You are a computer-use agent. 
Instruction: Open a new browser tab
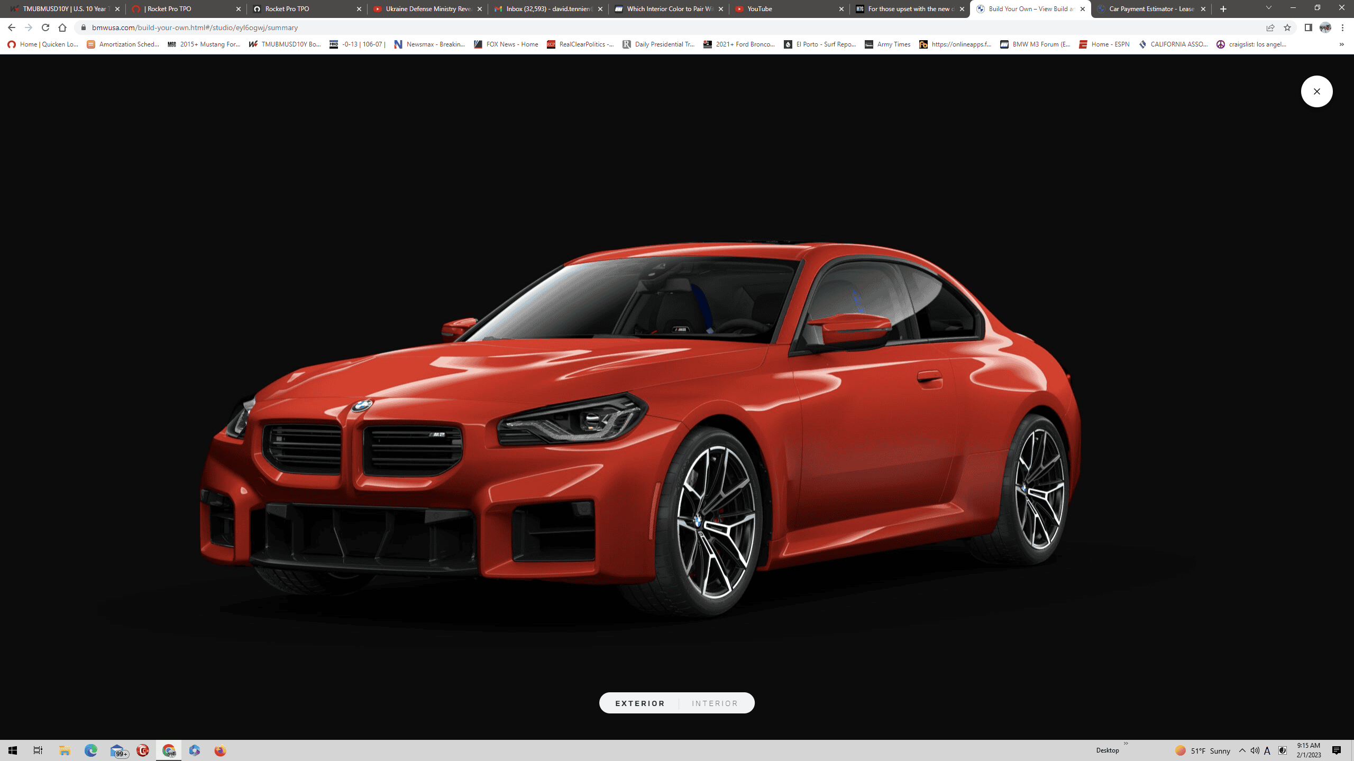pos(1223,9)
